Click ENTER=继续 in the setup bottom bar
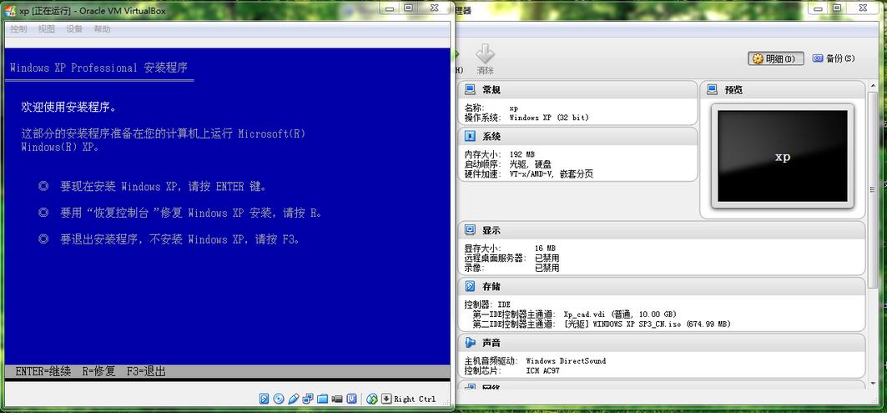 (43, 372)
